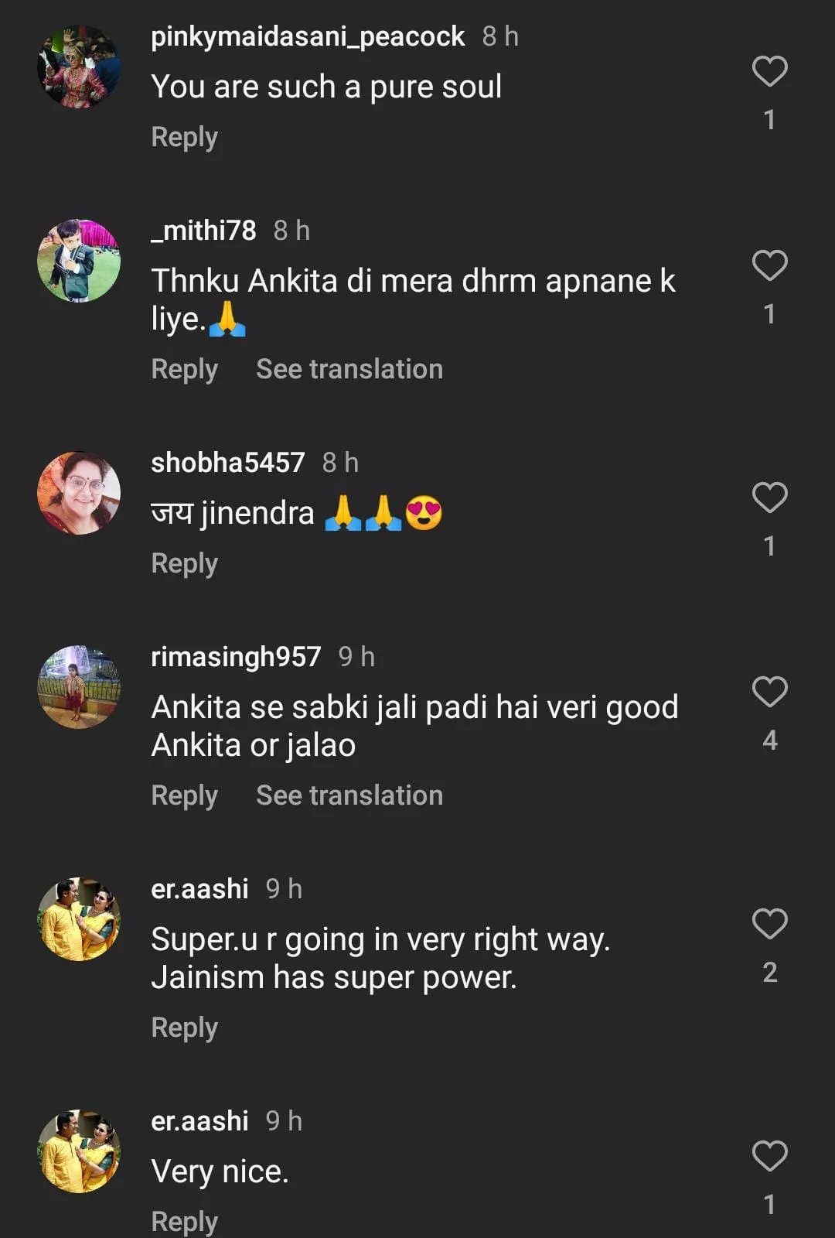835x1238 pixels.
Task: Like pinkymaidasani_peacock's comment
Action: pyautogui.click(x=769, y=72)
